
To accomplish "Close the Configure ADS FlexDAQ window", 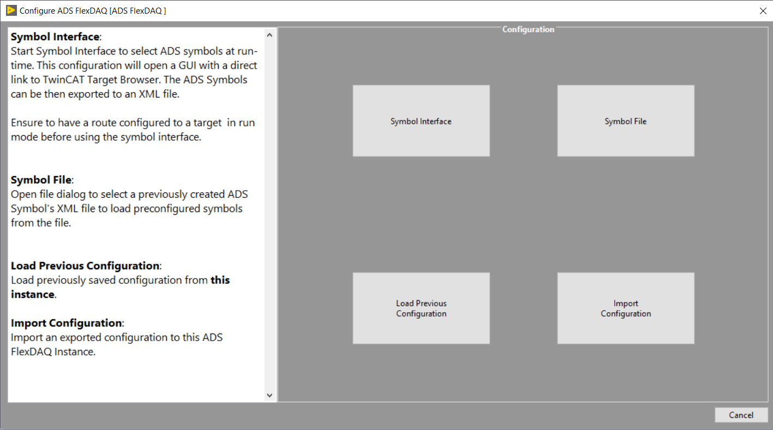I will coord(762,10).
